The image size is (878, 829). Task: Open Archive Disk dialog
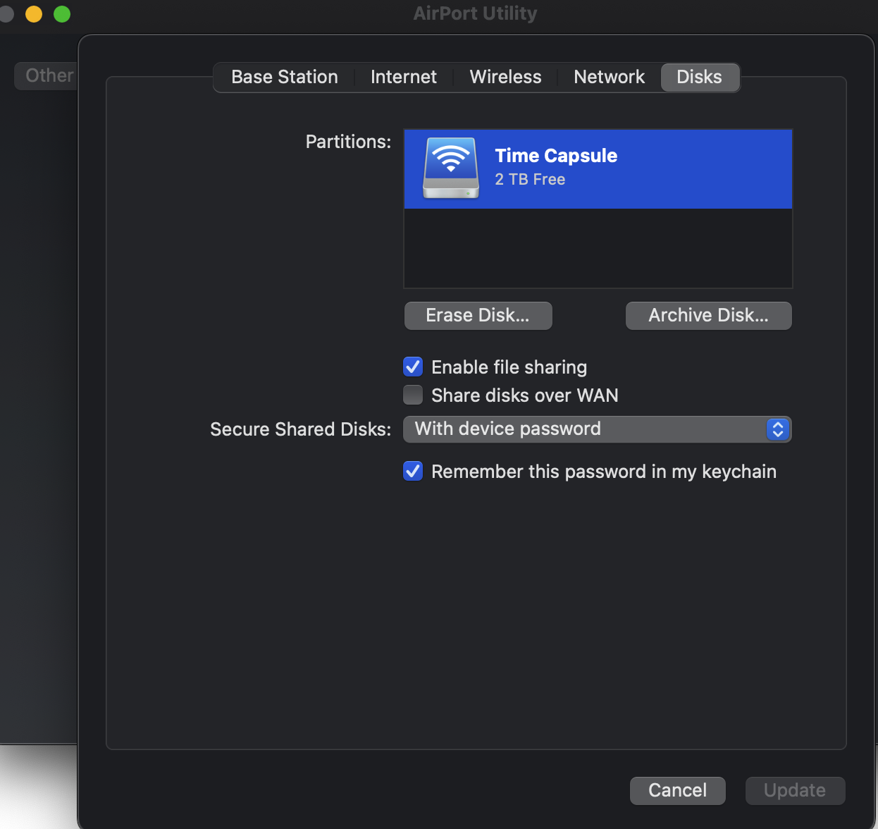point(708,315)
